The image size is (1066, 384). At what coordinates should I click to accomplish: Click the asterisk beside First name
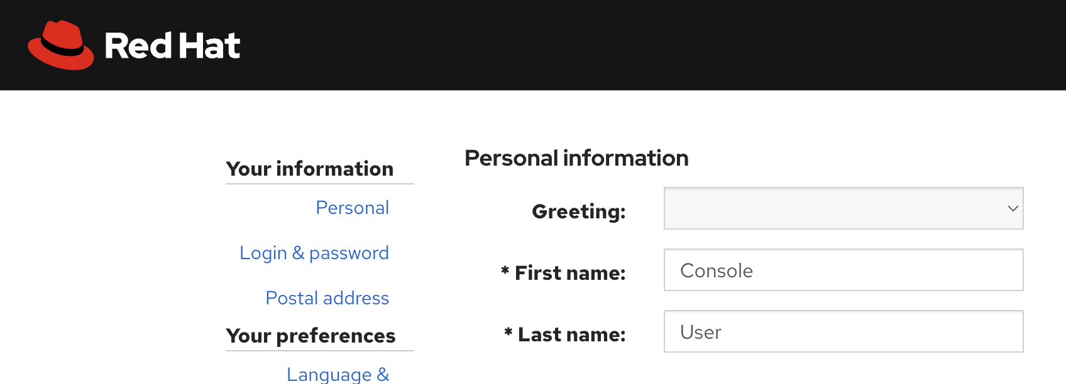point(505,270)
